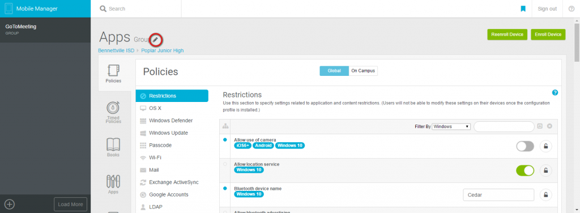Select the GoToMeeting group in sidebar
Image resolution: width=580 pixels, height=213 pixels.
pyautogui.click(x=45, y=29)
